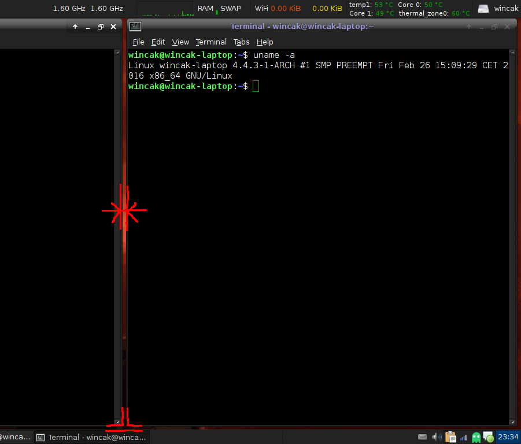Select the Terminal - wincak@winca... taskbar button
The height and width of the screenshot is (444, 521).
tap(91, 437)
